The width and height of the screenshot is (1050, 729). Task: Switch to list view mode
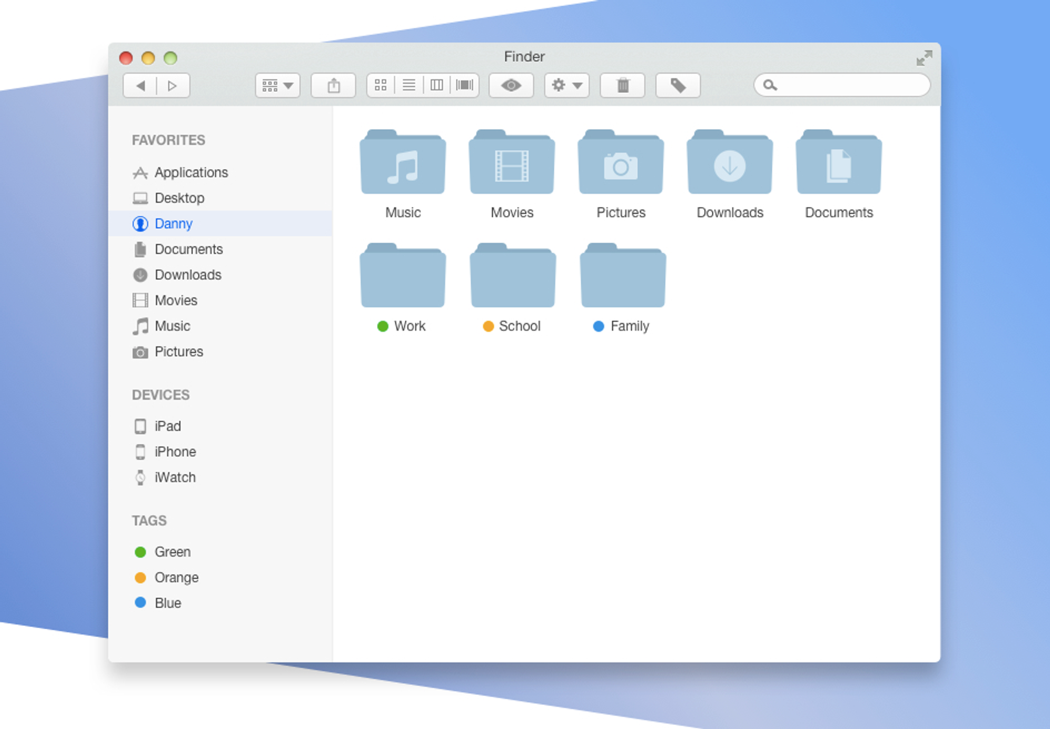[408, 85]
